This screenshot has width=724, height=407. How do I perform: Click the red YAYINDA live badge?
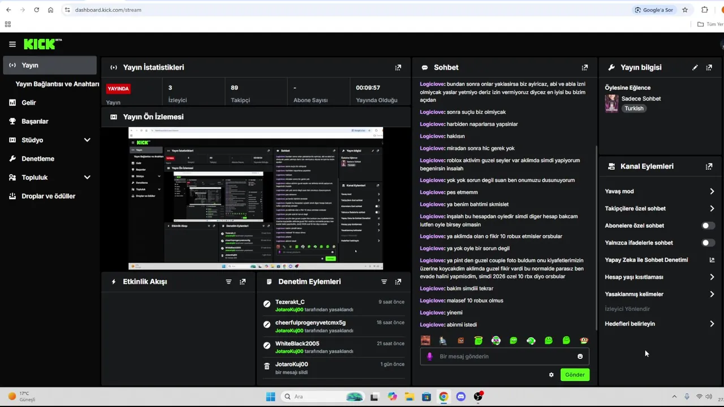click(x=119, y=89)
